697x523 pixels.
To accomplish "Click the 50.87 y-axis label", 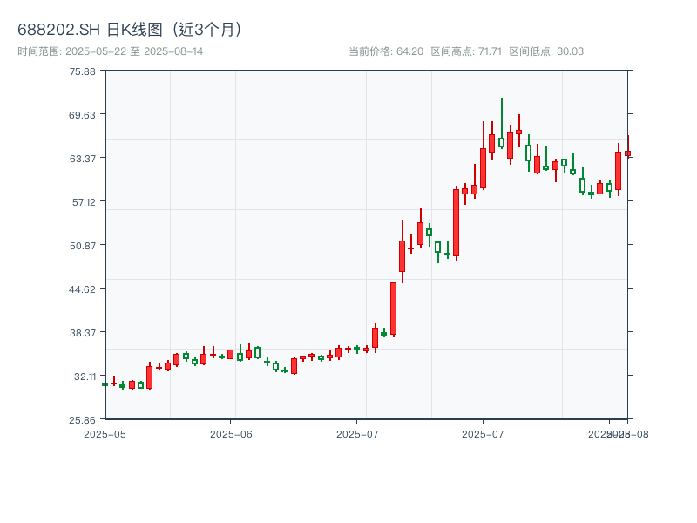I will pos(82,246).
